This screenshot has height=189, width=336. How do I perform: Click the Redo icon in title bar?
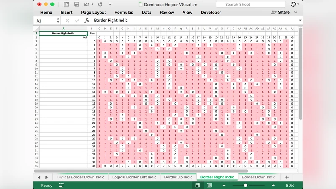click(x=100, y=4)
